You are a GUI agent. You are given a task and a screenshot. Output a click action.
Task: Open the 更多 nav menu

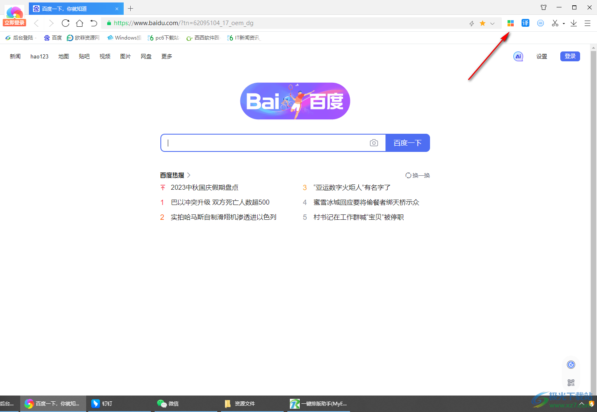167,56
